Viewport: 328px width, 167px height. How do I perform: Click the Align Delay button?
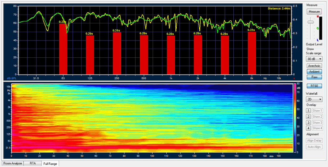coord(314,141)
